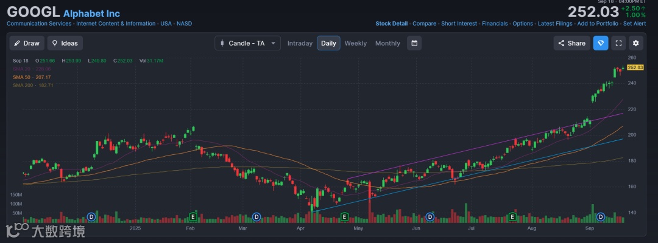This screenshot has width=658, height=243.
Task: Open the Short Interest link
Action: point(459,24)
